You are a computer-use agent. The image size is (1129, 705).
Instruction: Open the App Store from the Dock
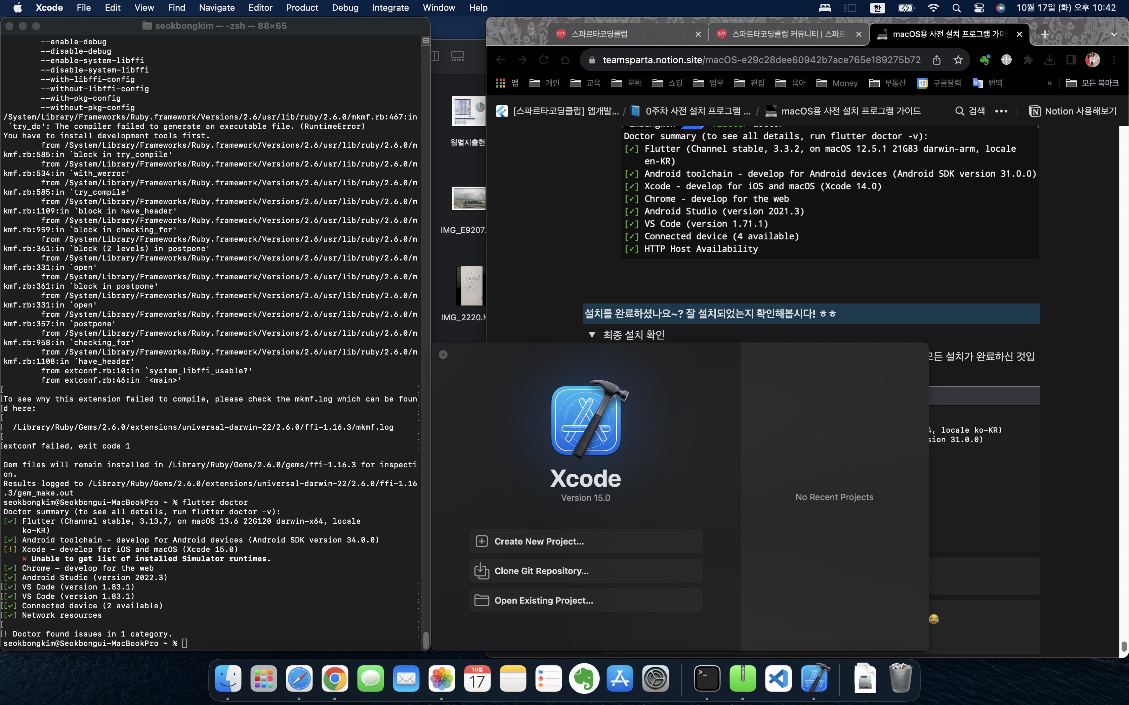click(620, 678)
